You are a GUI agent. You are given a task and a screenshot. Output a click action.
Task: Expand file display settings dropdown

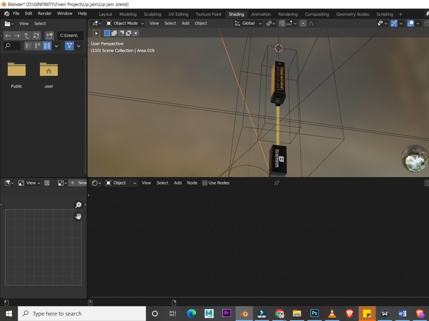point(56,46)
